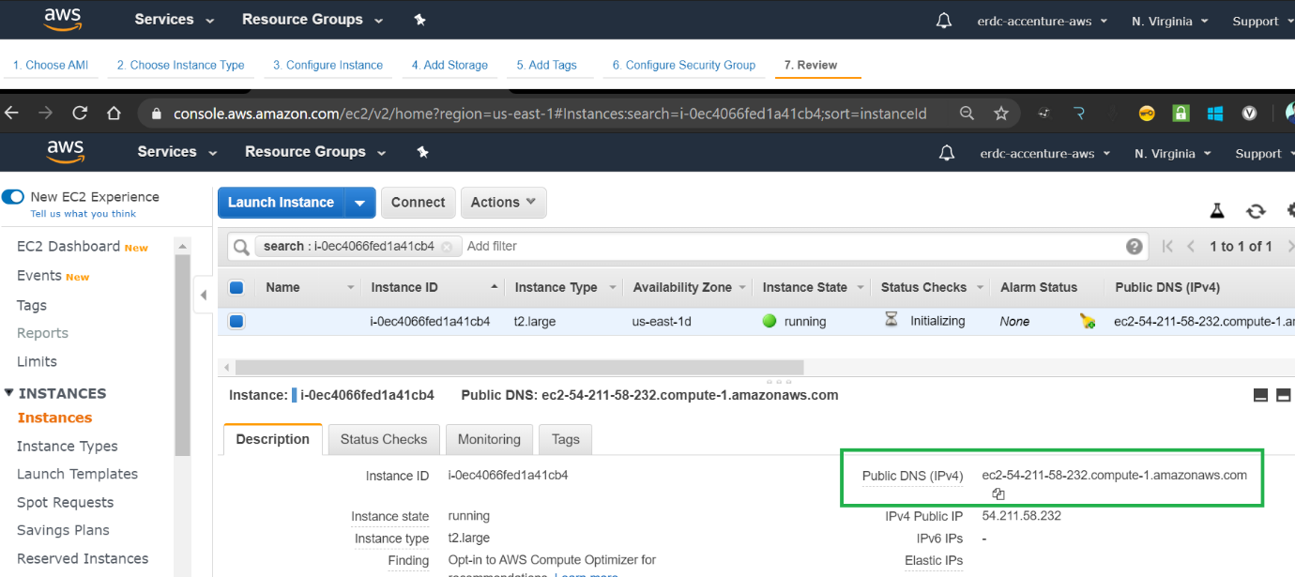Open Tell us what you think link
The width and height of the screenshot is (1295, 577).
click(x=83, y=214)
